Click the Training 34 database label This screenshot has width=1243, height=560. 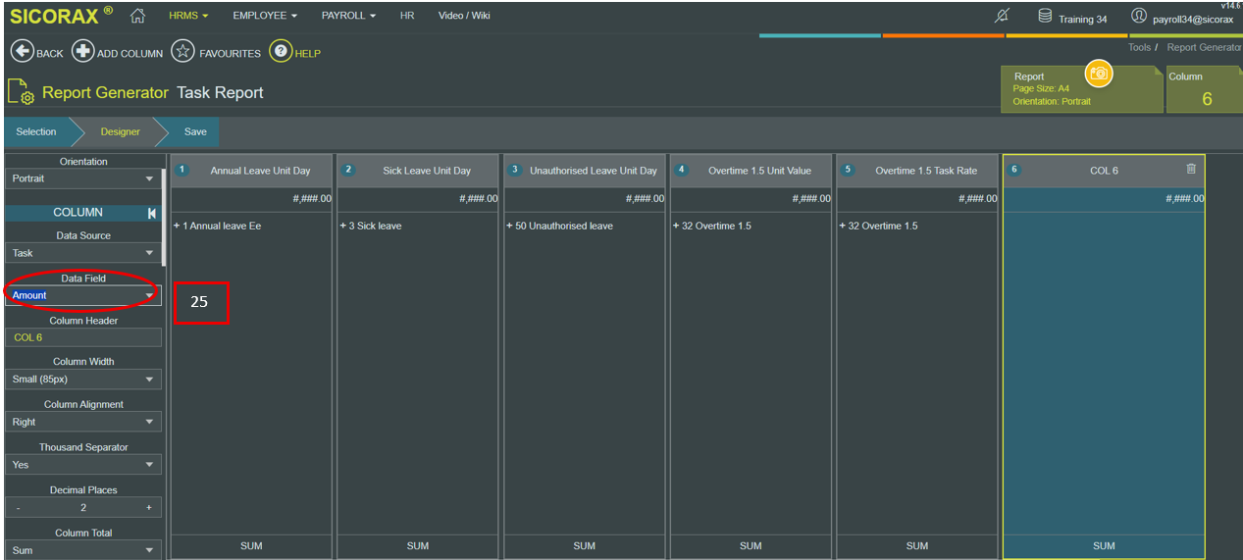click(1082, 19)
